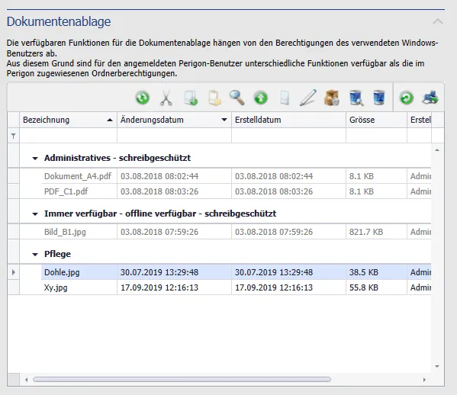Click the blue recycle bin delete icon
Screen dimensions: 457x395
click(x=379, y=98)
